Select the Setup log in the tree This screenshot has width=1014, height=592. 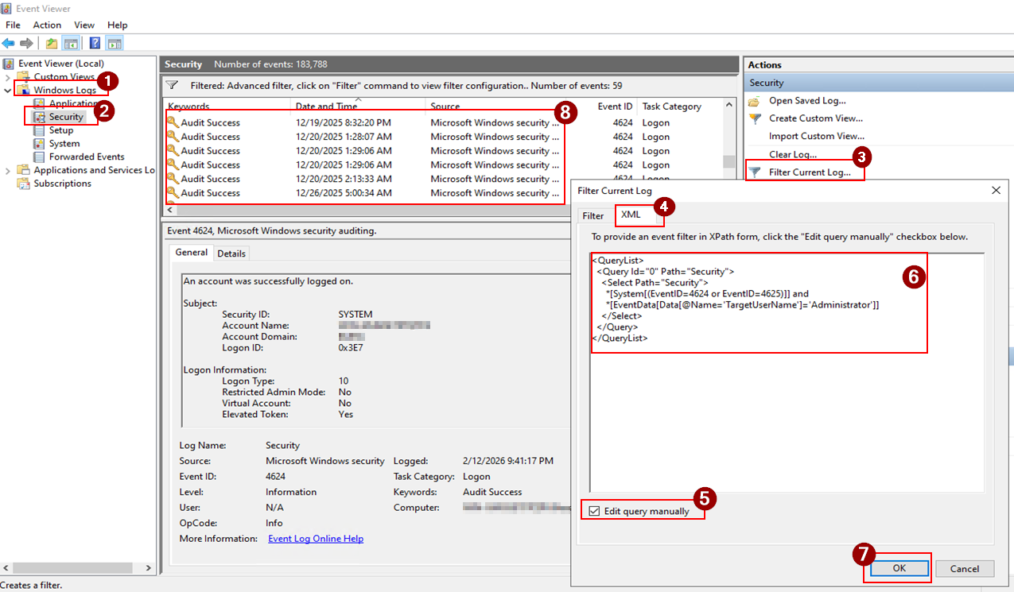pos(60,130)
